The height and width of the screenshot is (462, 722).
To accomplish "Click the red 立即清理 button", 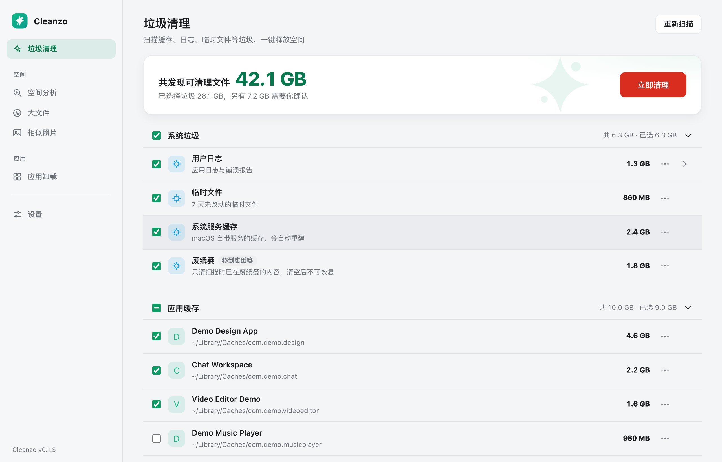I will click(x=653, y=85).
